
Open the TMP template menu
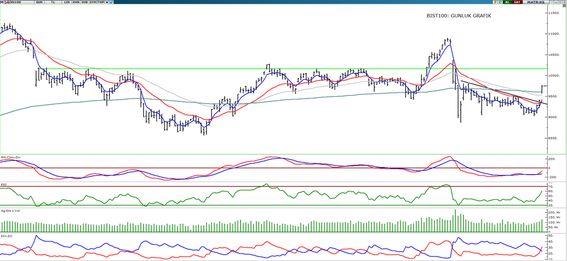point(100,2)
